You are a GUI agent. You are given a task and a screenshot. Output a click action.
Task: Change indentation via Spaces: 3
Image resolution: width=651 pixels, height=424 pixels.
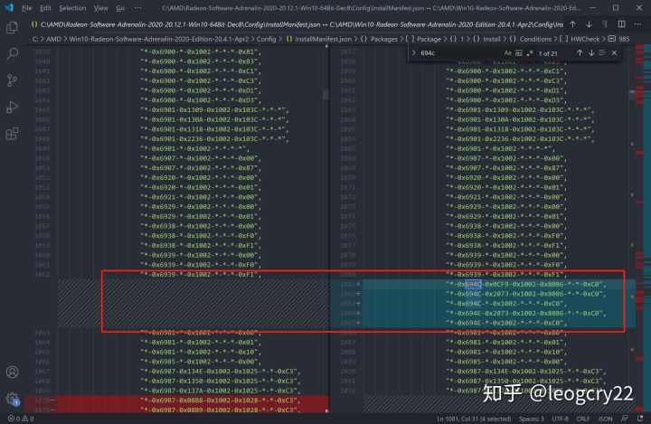(x=532, y=419)
